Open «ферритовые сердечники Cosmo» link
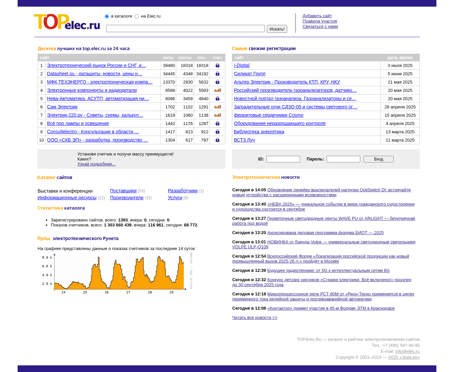Image resolution: width=454 pixels, height=372 pixels. pos(269,115)
